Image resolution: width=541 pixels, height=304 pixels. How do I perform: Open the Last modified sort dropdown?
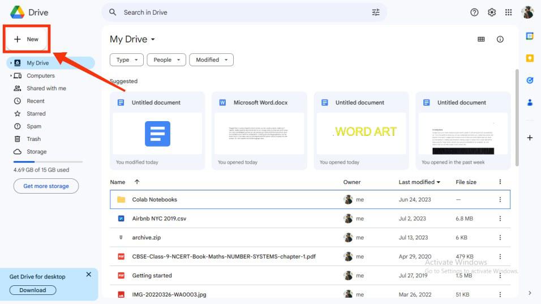tap(419, 182)
